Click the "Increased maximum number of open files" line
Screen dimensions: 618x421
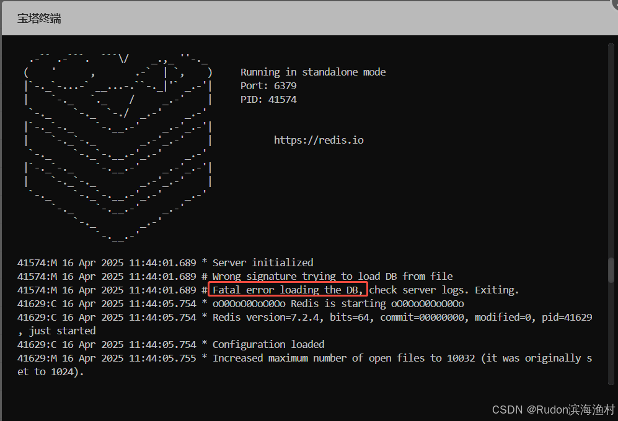(305, 358)
